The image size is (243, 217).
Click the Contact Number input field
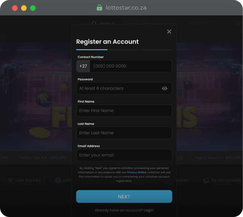pos(130,66)
